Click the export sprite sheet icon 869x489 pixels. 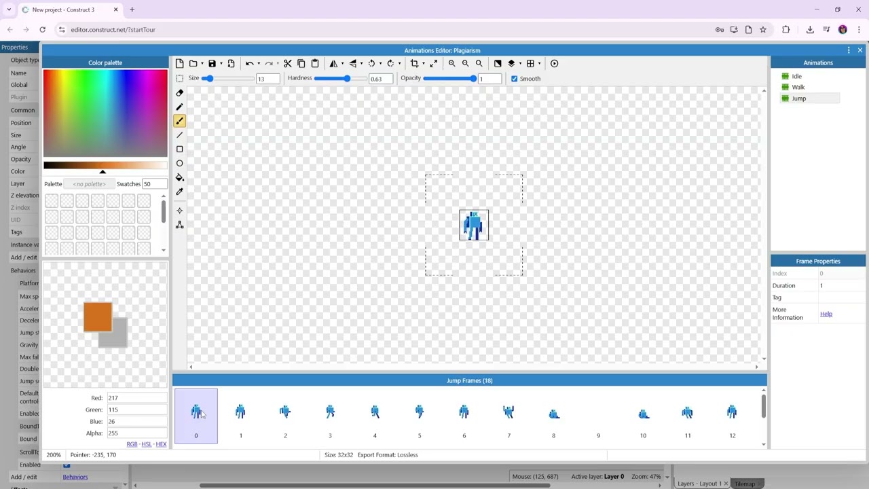point(231,63)
